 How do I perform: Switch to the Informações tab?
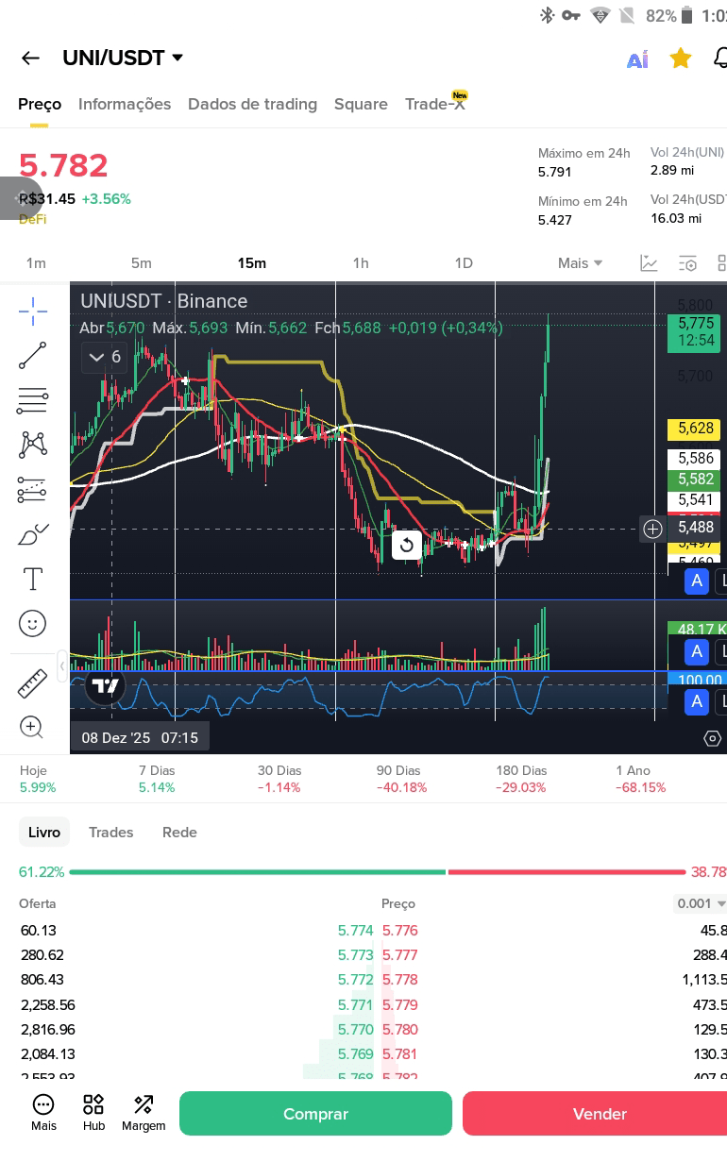click(x=125, y=104)
